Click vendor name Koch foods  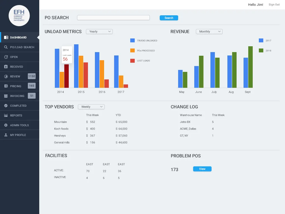(61, 129)
